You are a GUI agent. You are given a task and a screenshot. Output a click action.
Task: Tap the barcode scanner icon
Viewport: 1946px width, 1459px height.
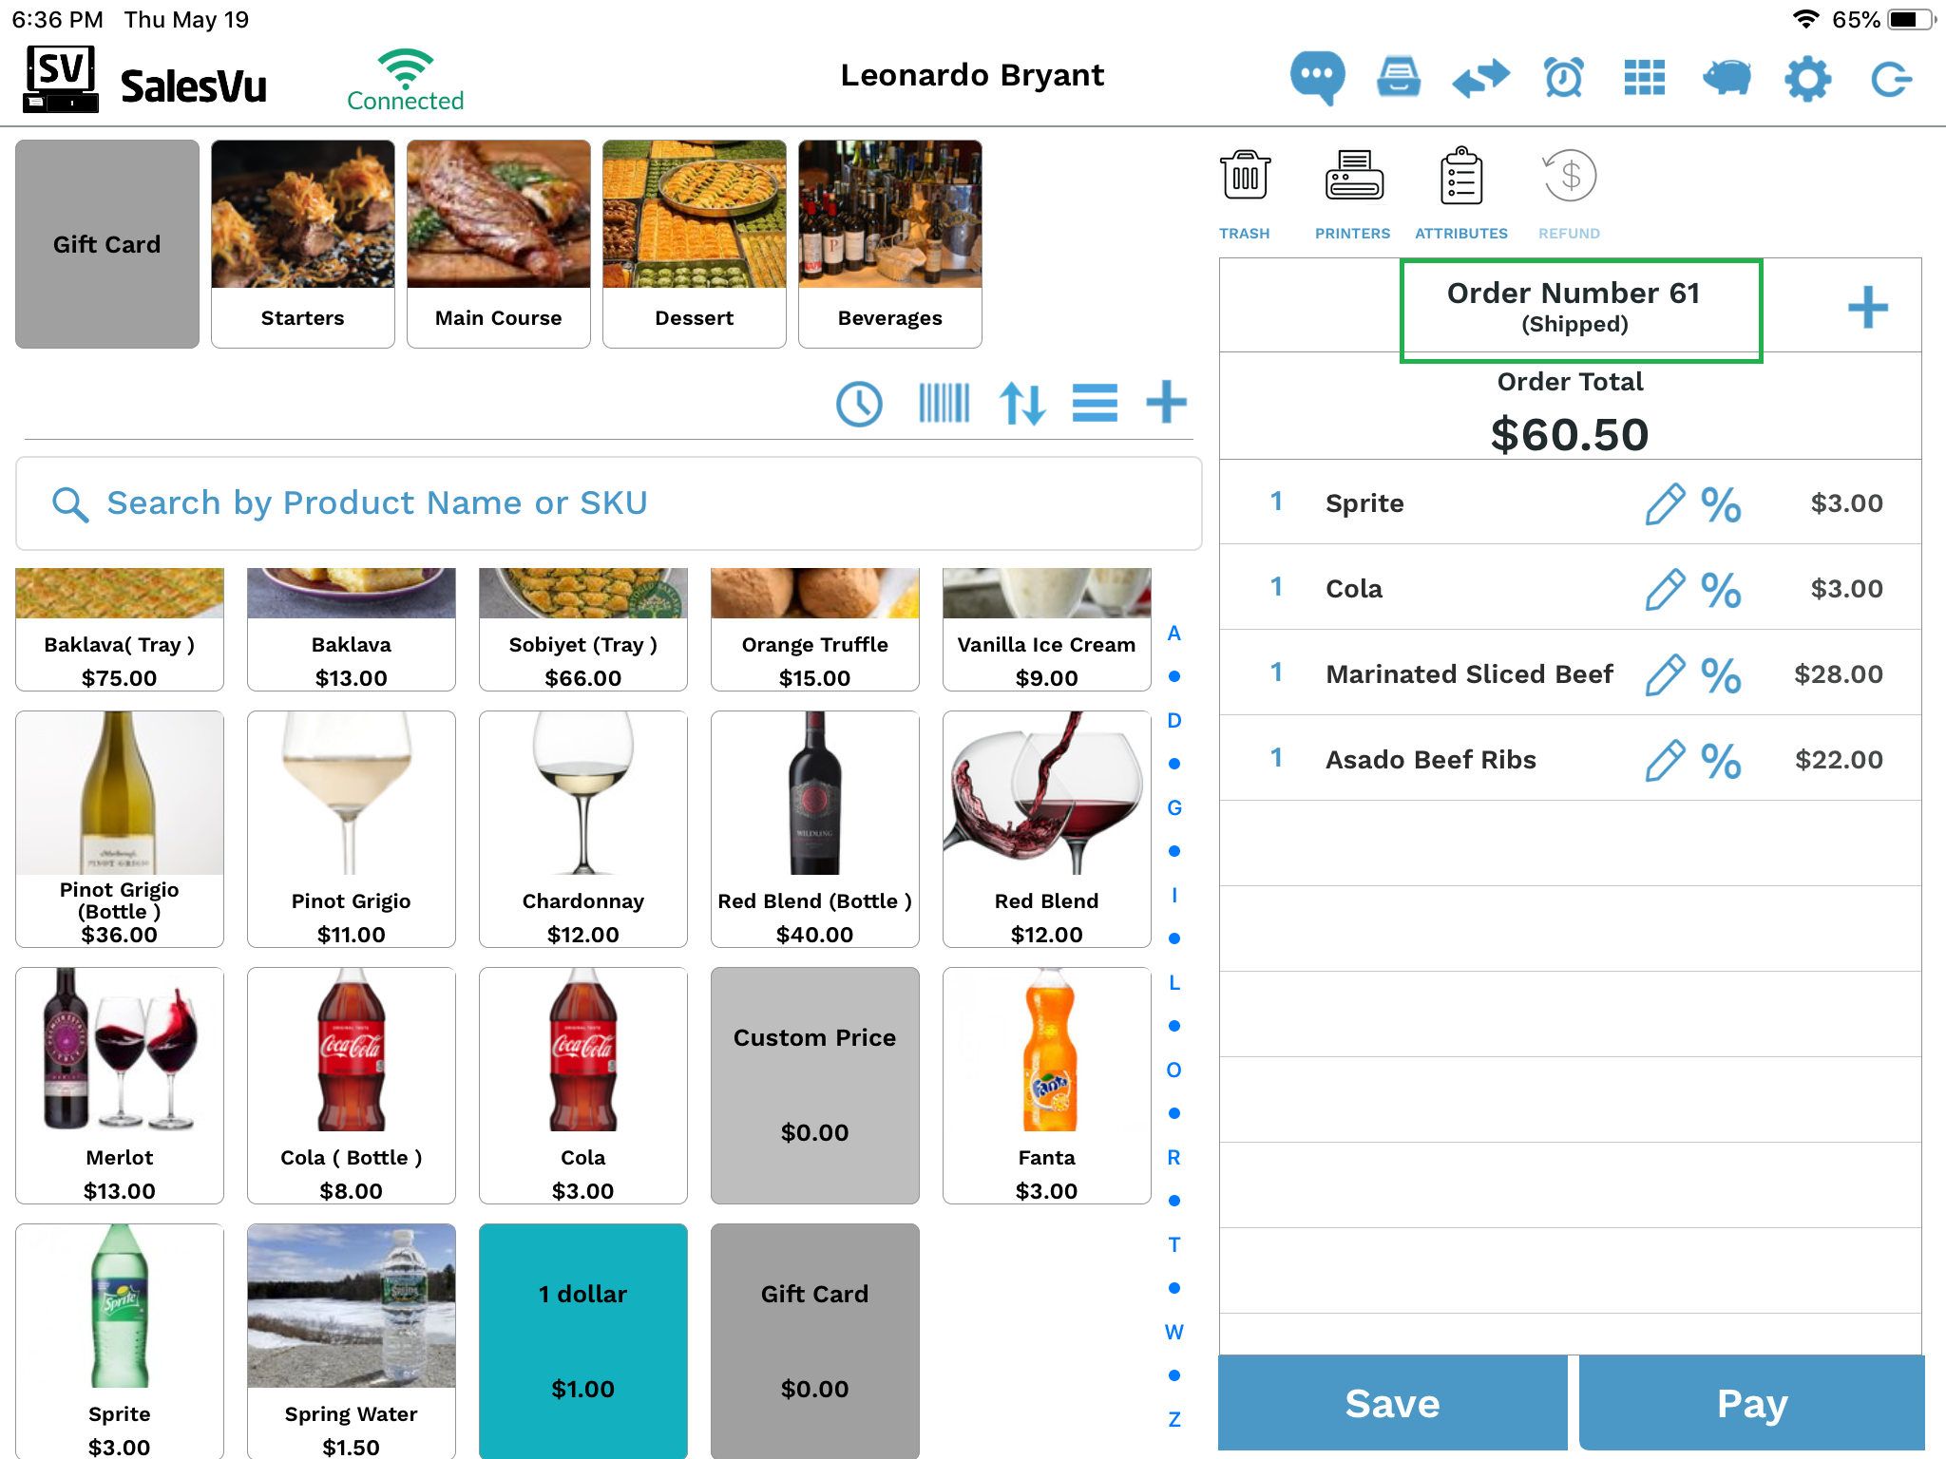[944, 404]
